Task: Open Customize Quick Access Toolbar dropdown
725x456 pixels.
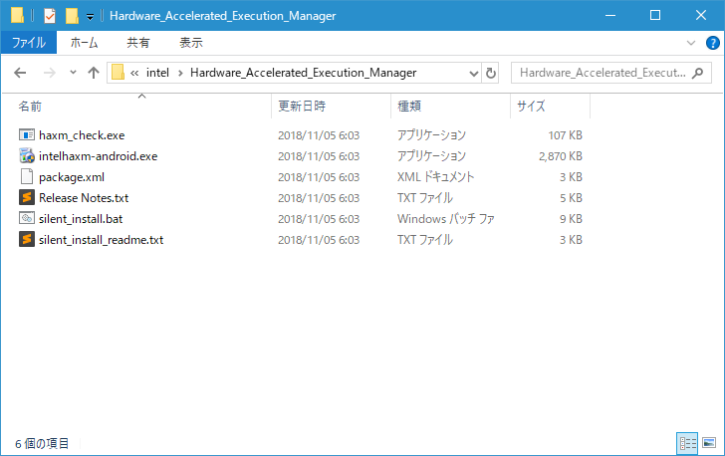Action: [91, 17]
